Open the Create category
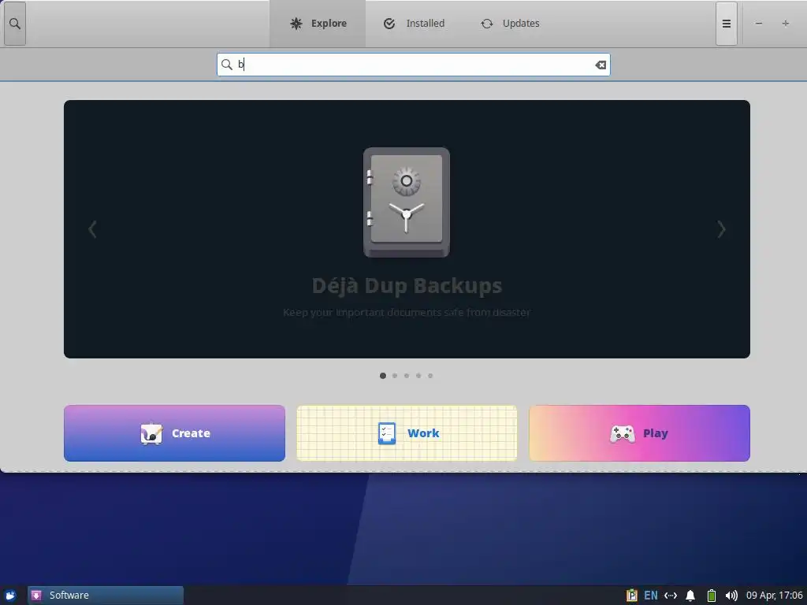The height and width of the screenshot is (605, 807). (174, 433)
